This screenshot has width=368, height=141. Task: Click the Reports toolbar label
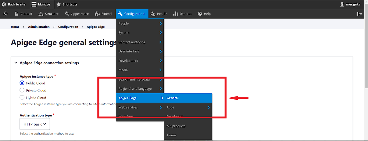(x=185, y=14)
